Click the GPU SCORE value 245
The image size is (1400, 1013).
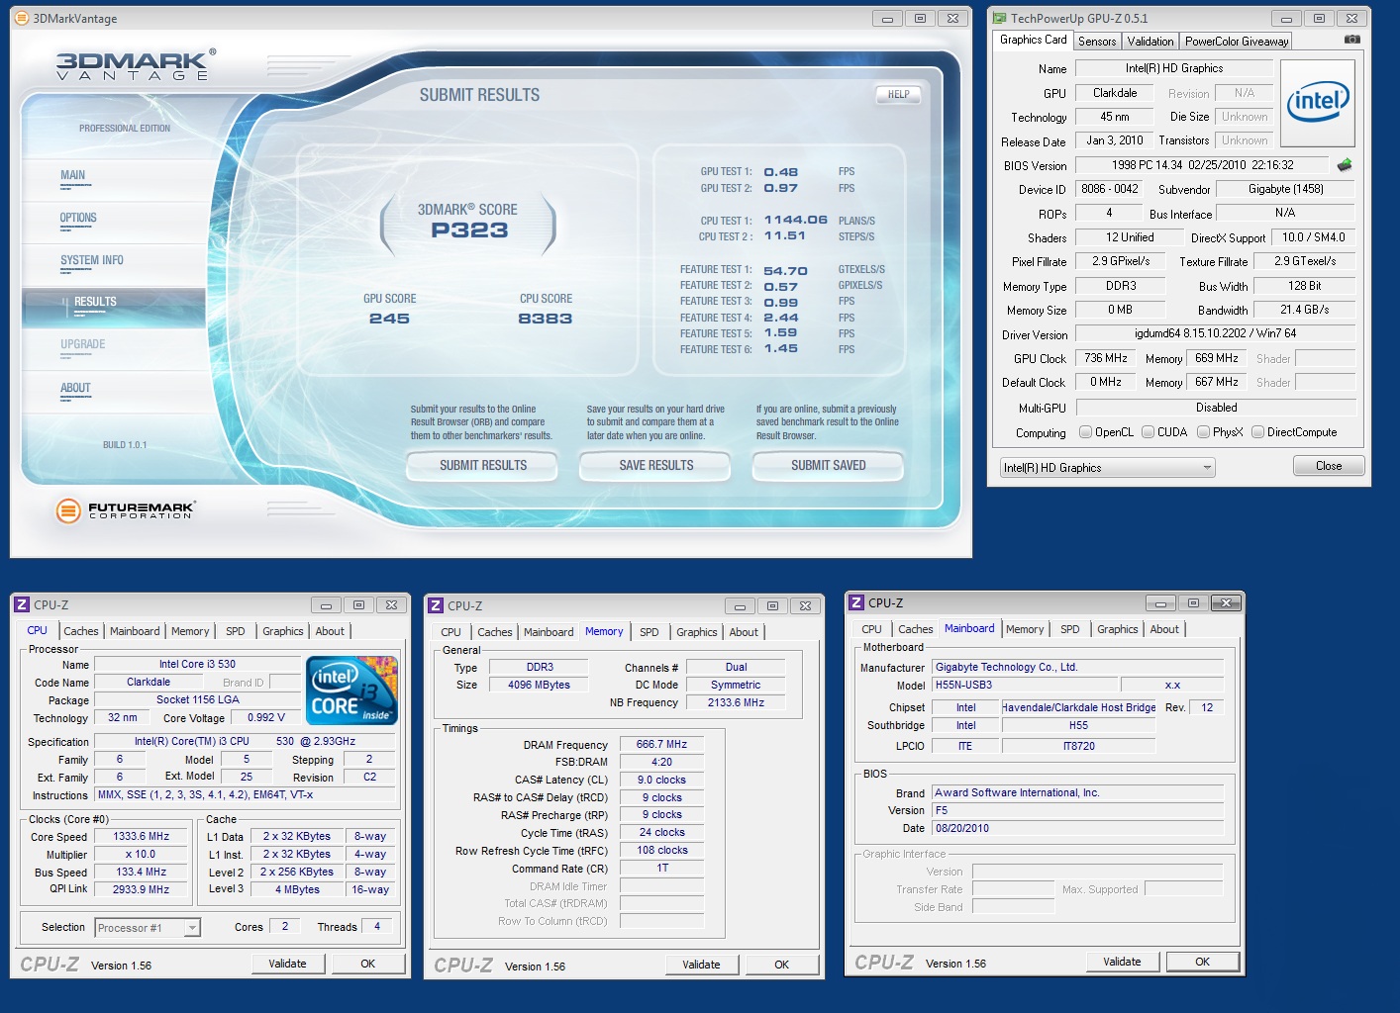(389, 319)
